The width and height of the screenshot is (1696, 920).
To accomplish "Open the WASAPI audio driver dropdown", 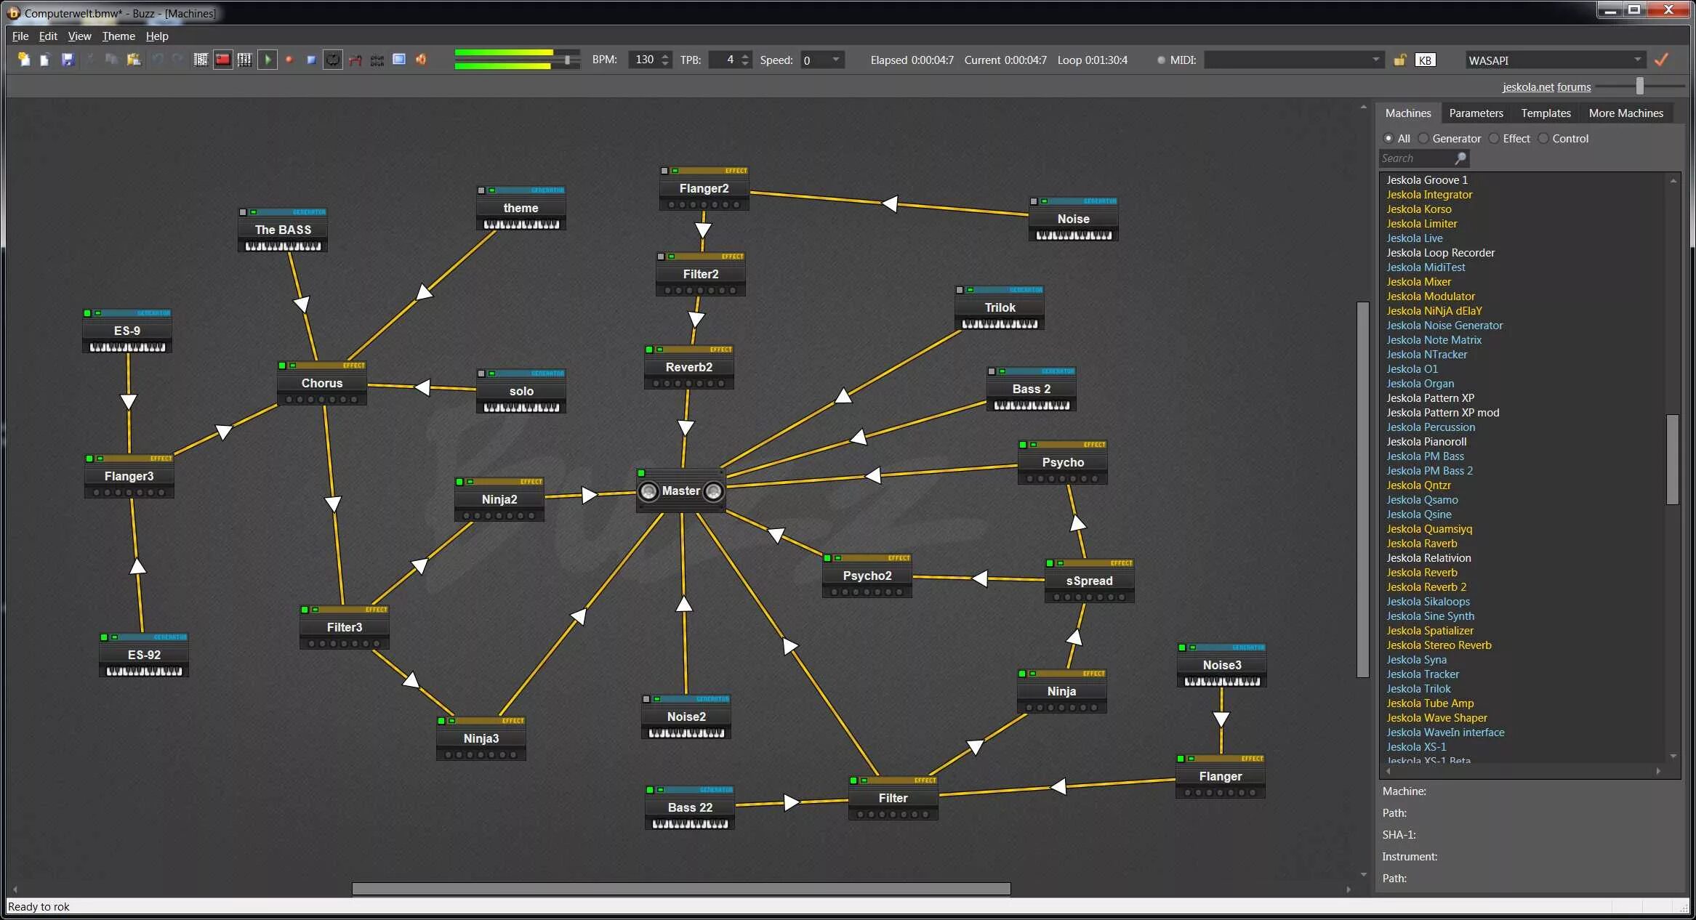I will (1637, 60).
